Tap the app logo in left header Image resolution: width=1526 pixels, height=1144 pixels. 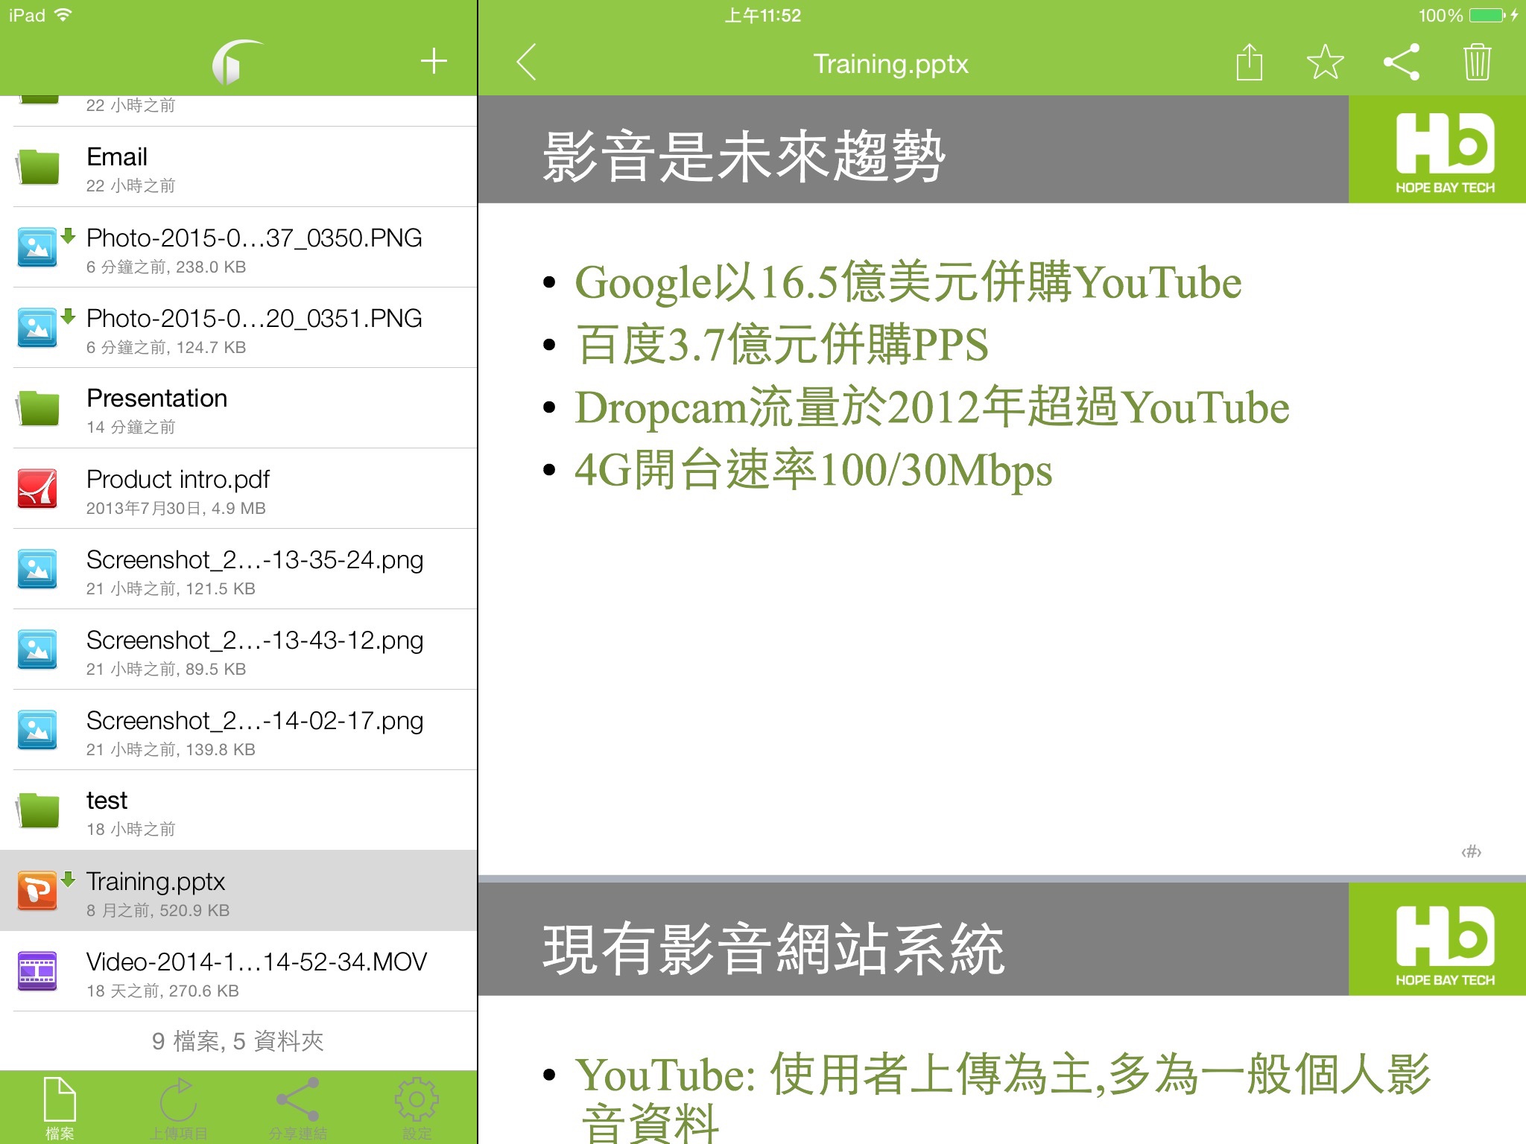point(237,62)
